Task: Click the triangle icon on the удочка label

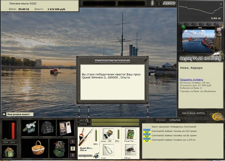Action: point(87,120)
